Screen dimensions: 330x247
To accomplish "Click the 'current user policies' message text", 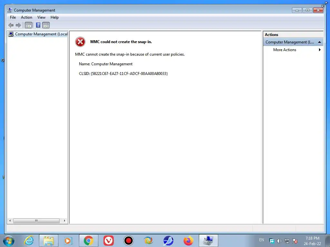I will (x=130, y=54).
